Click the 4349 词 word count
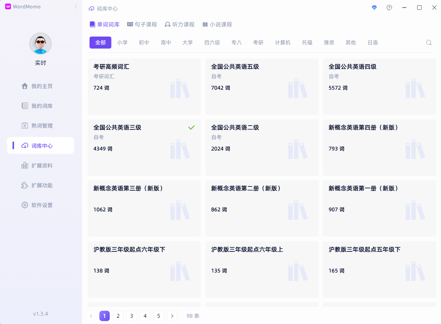Viewport: 441px width, 324px height. (103, 149)
